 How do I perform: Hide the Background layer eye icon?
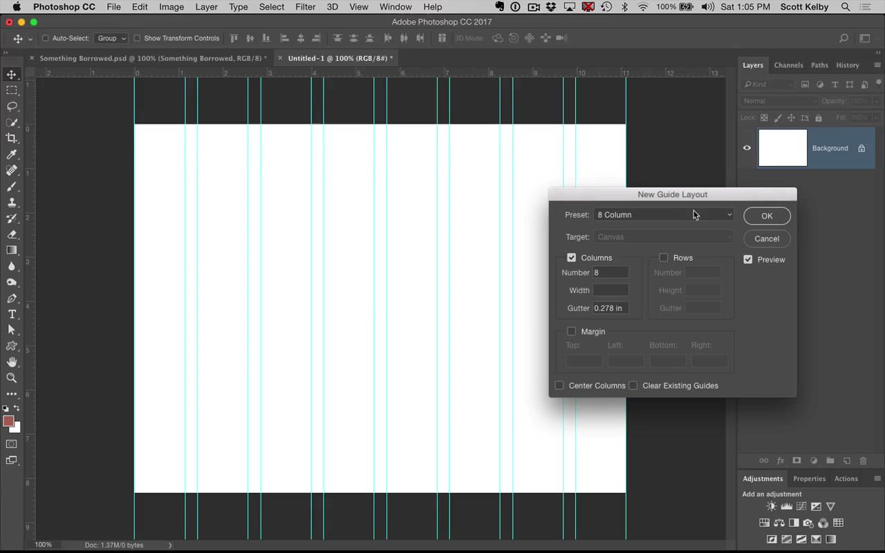(x=747, y=148)
